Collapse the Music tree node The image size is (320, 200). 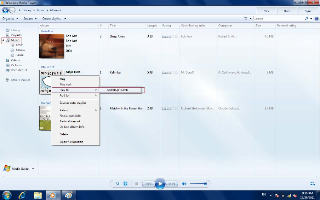click(x=3, y=40)
